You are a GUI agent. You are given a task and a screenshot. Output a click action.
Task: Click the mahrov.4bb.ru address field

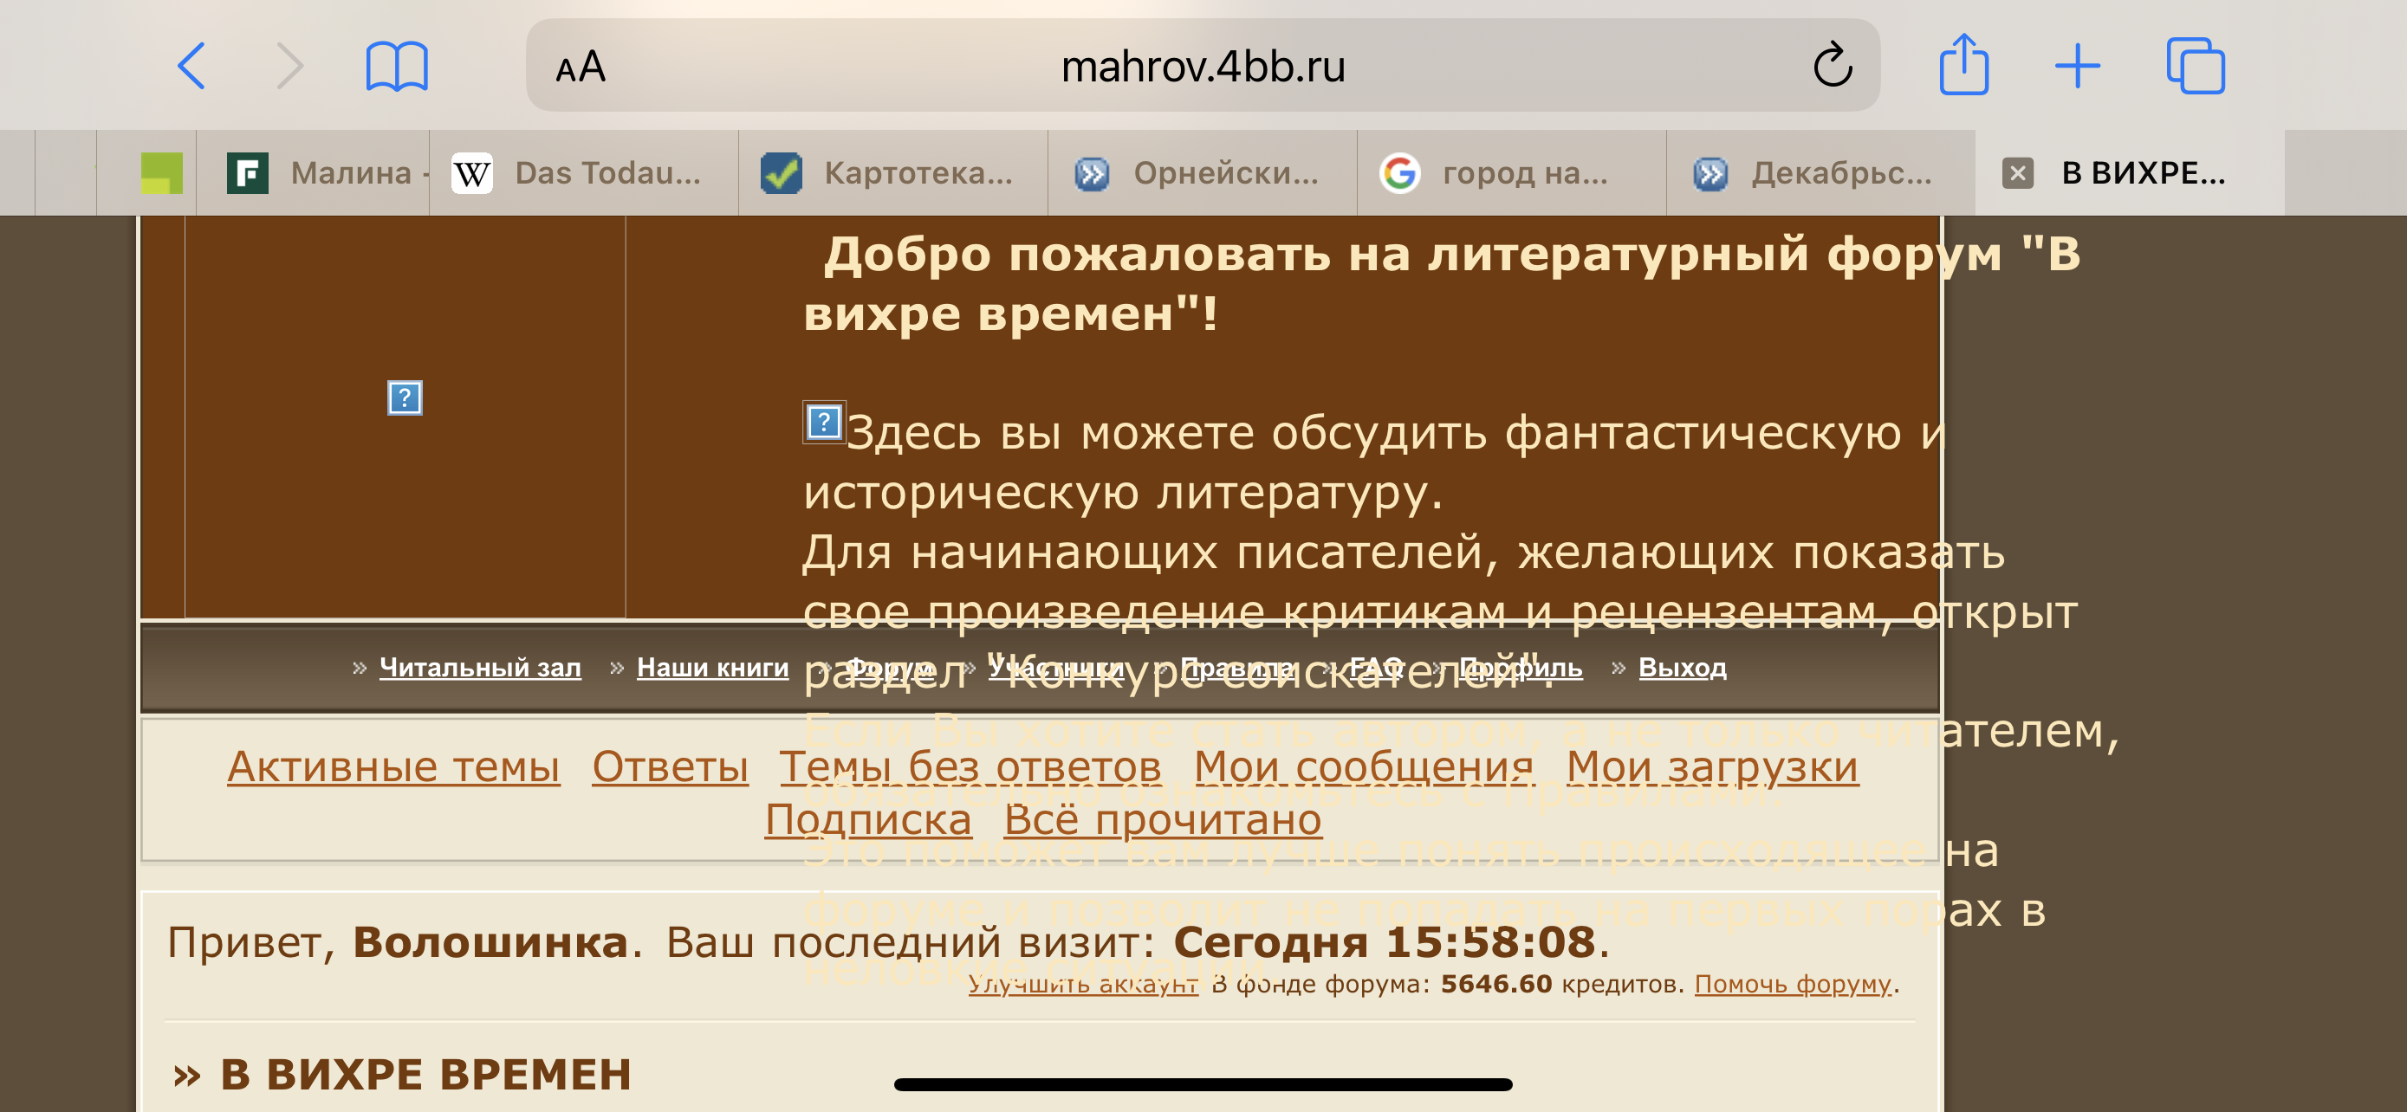tap(1203, 67)
